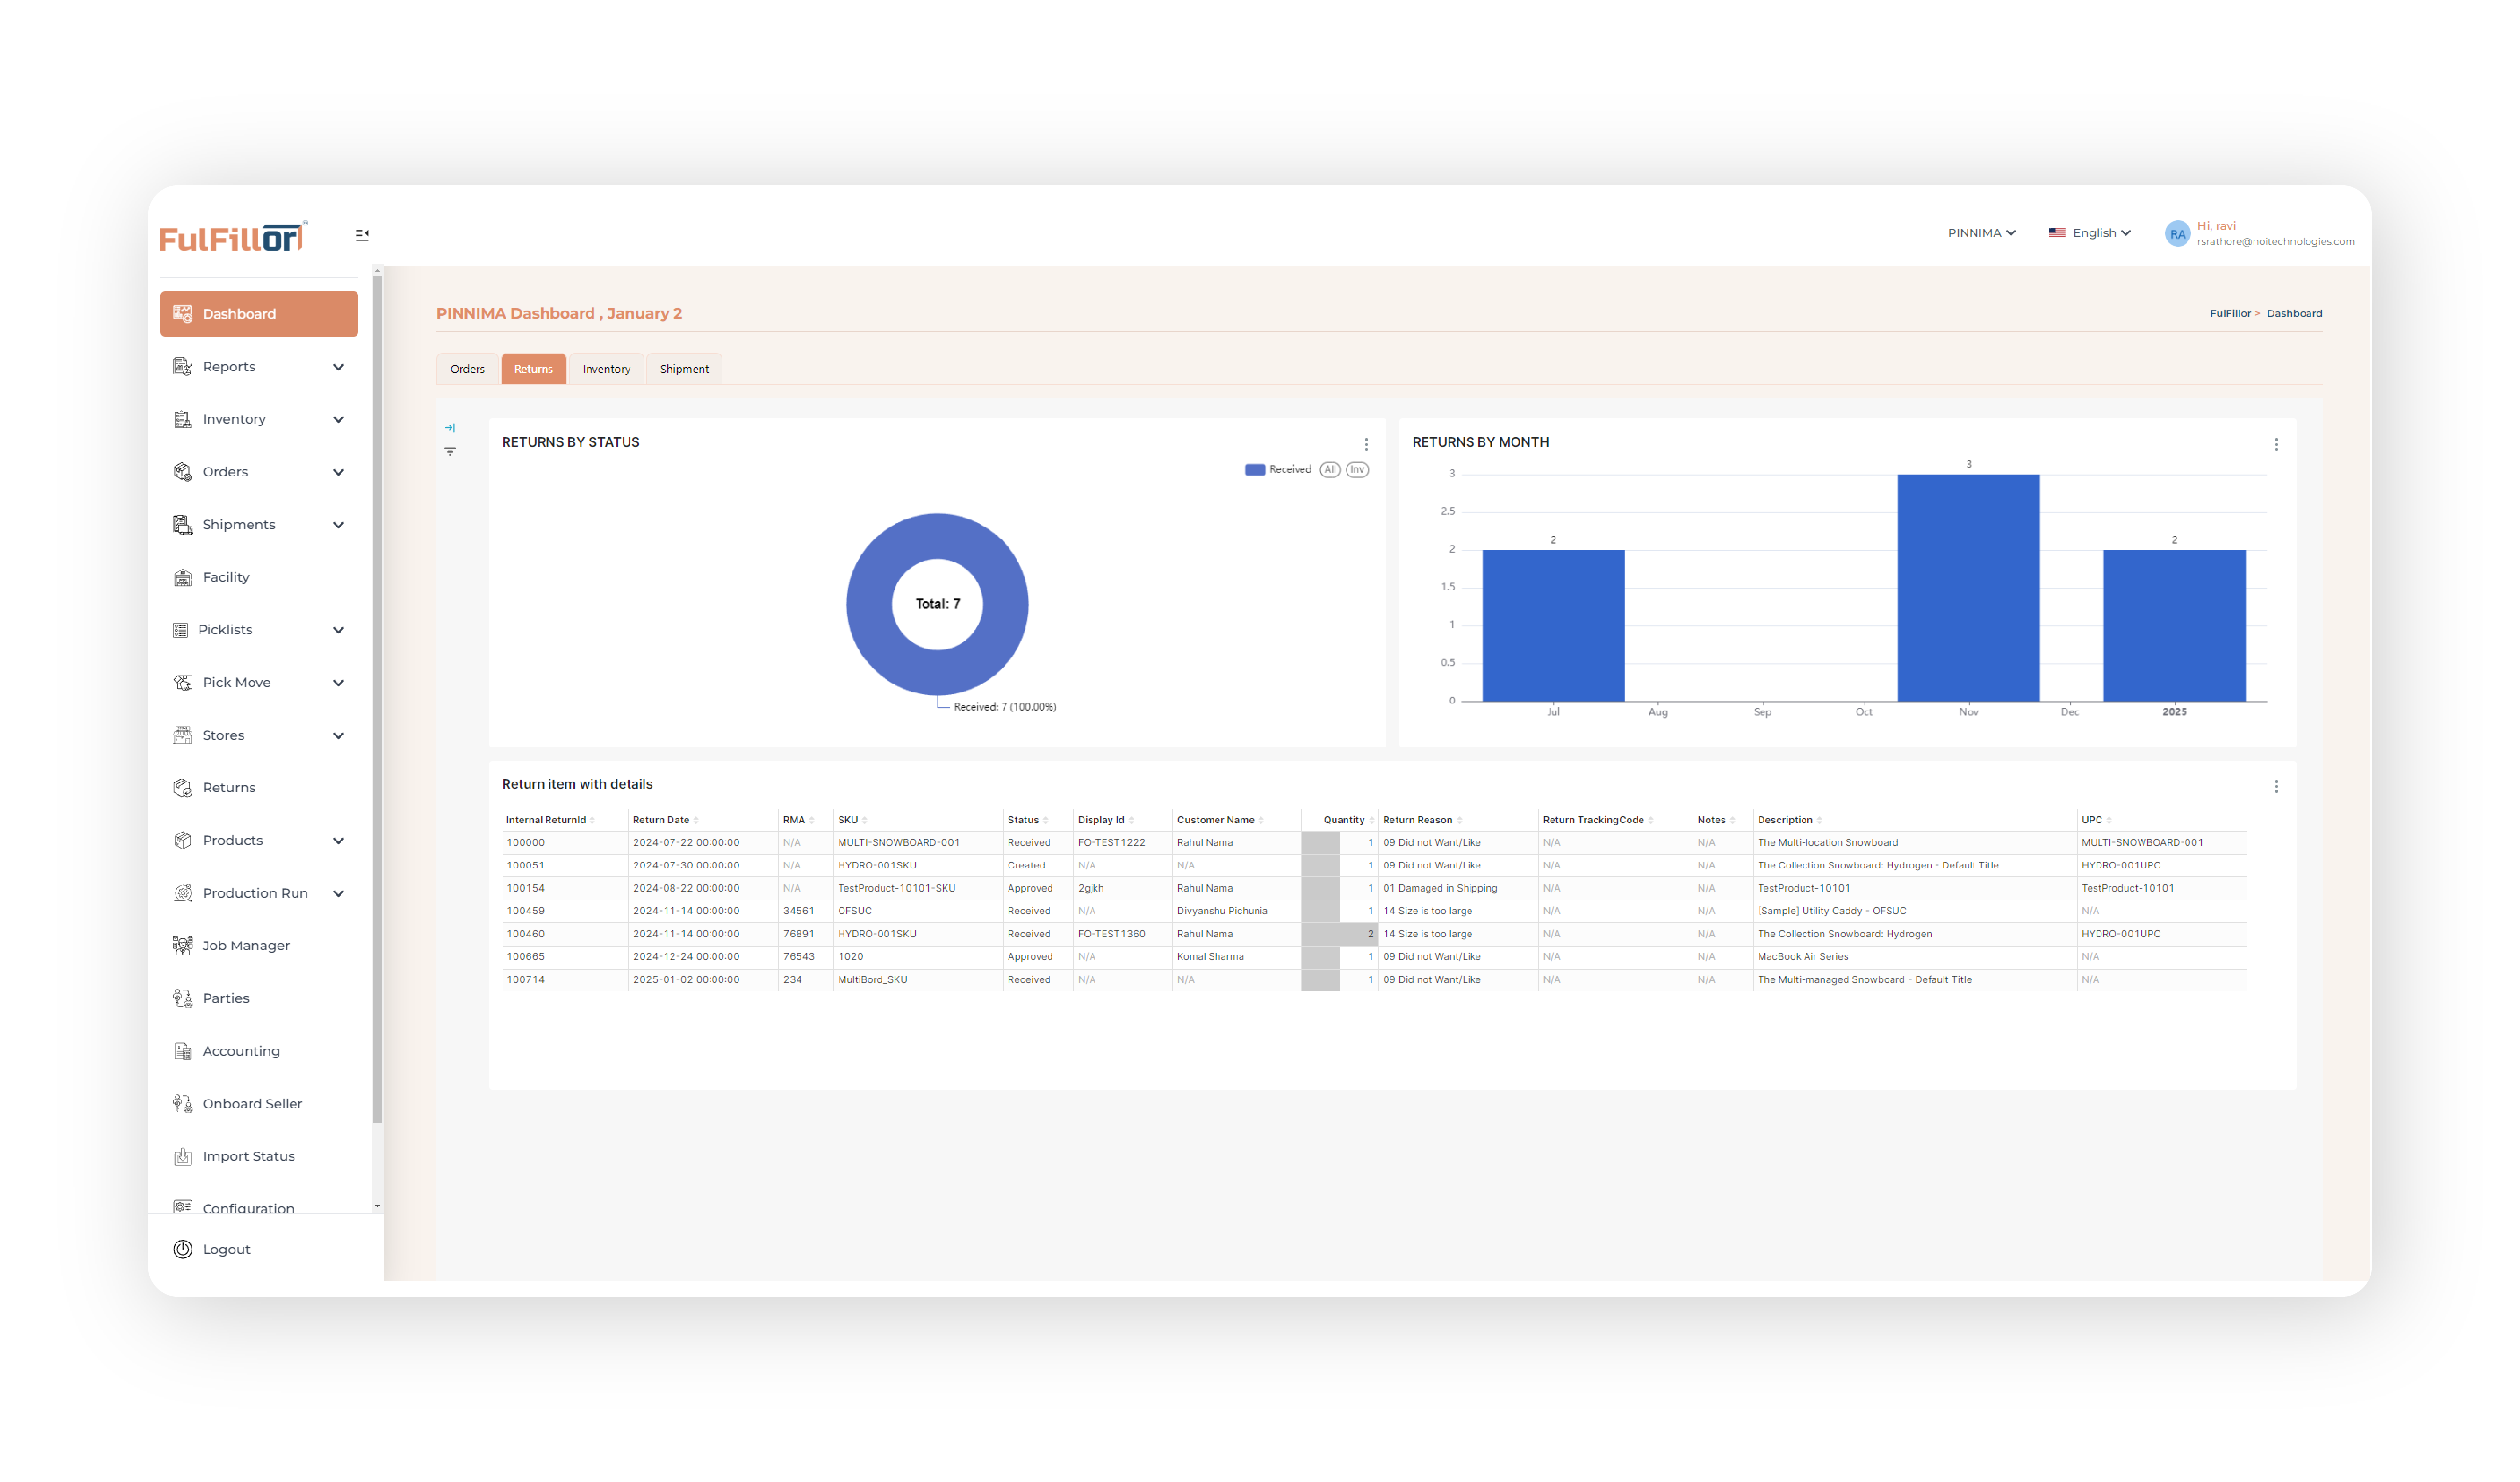Click the Stores sidebar icon
2520x1482 pixels.
tap(182, 735)
